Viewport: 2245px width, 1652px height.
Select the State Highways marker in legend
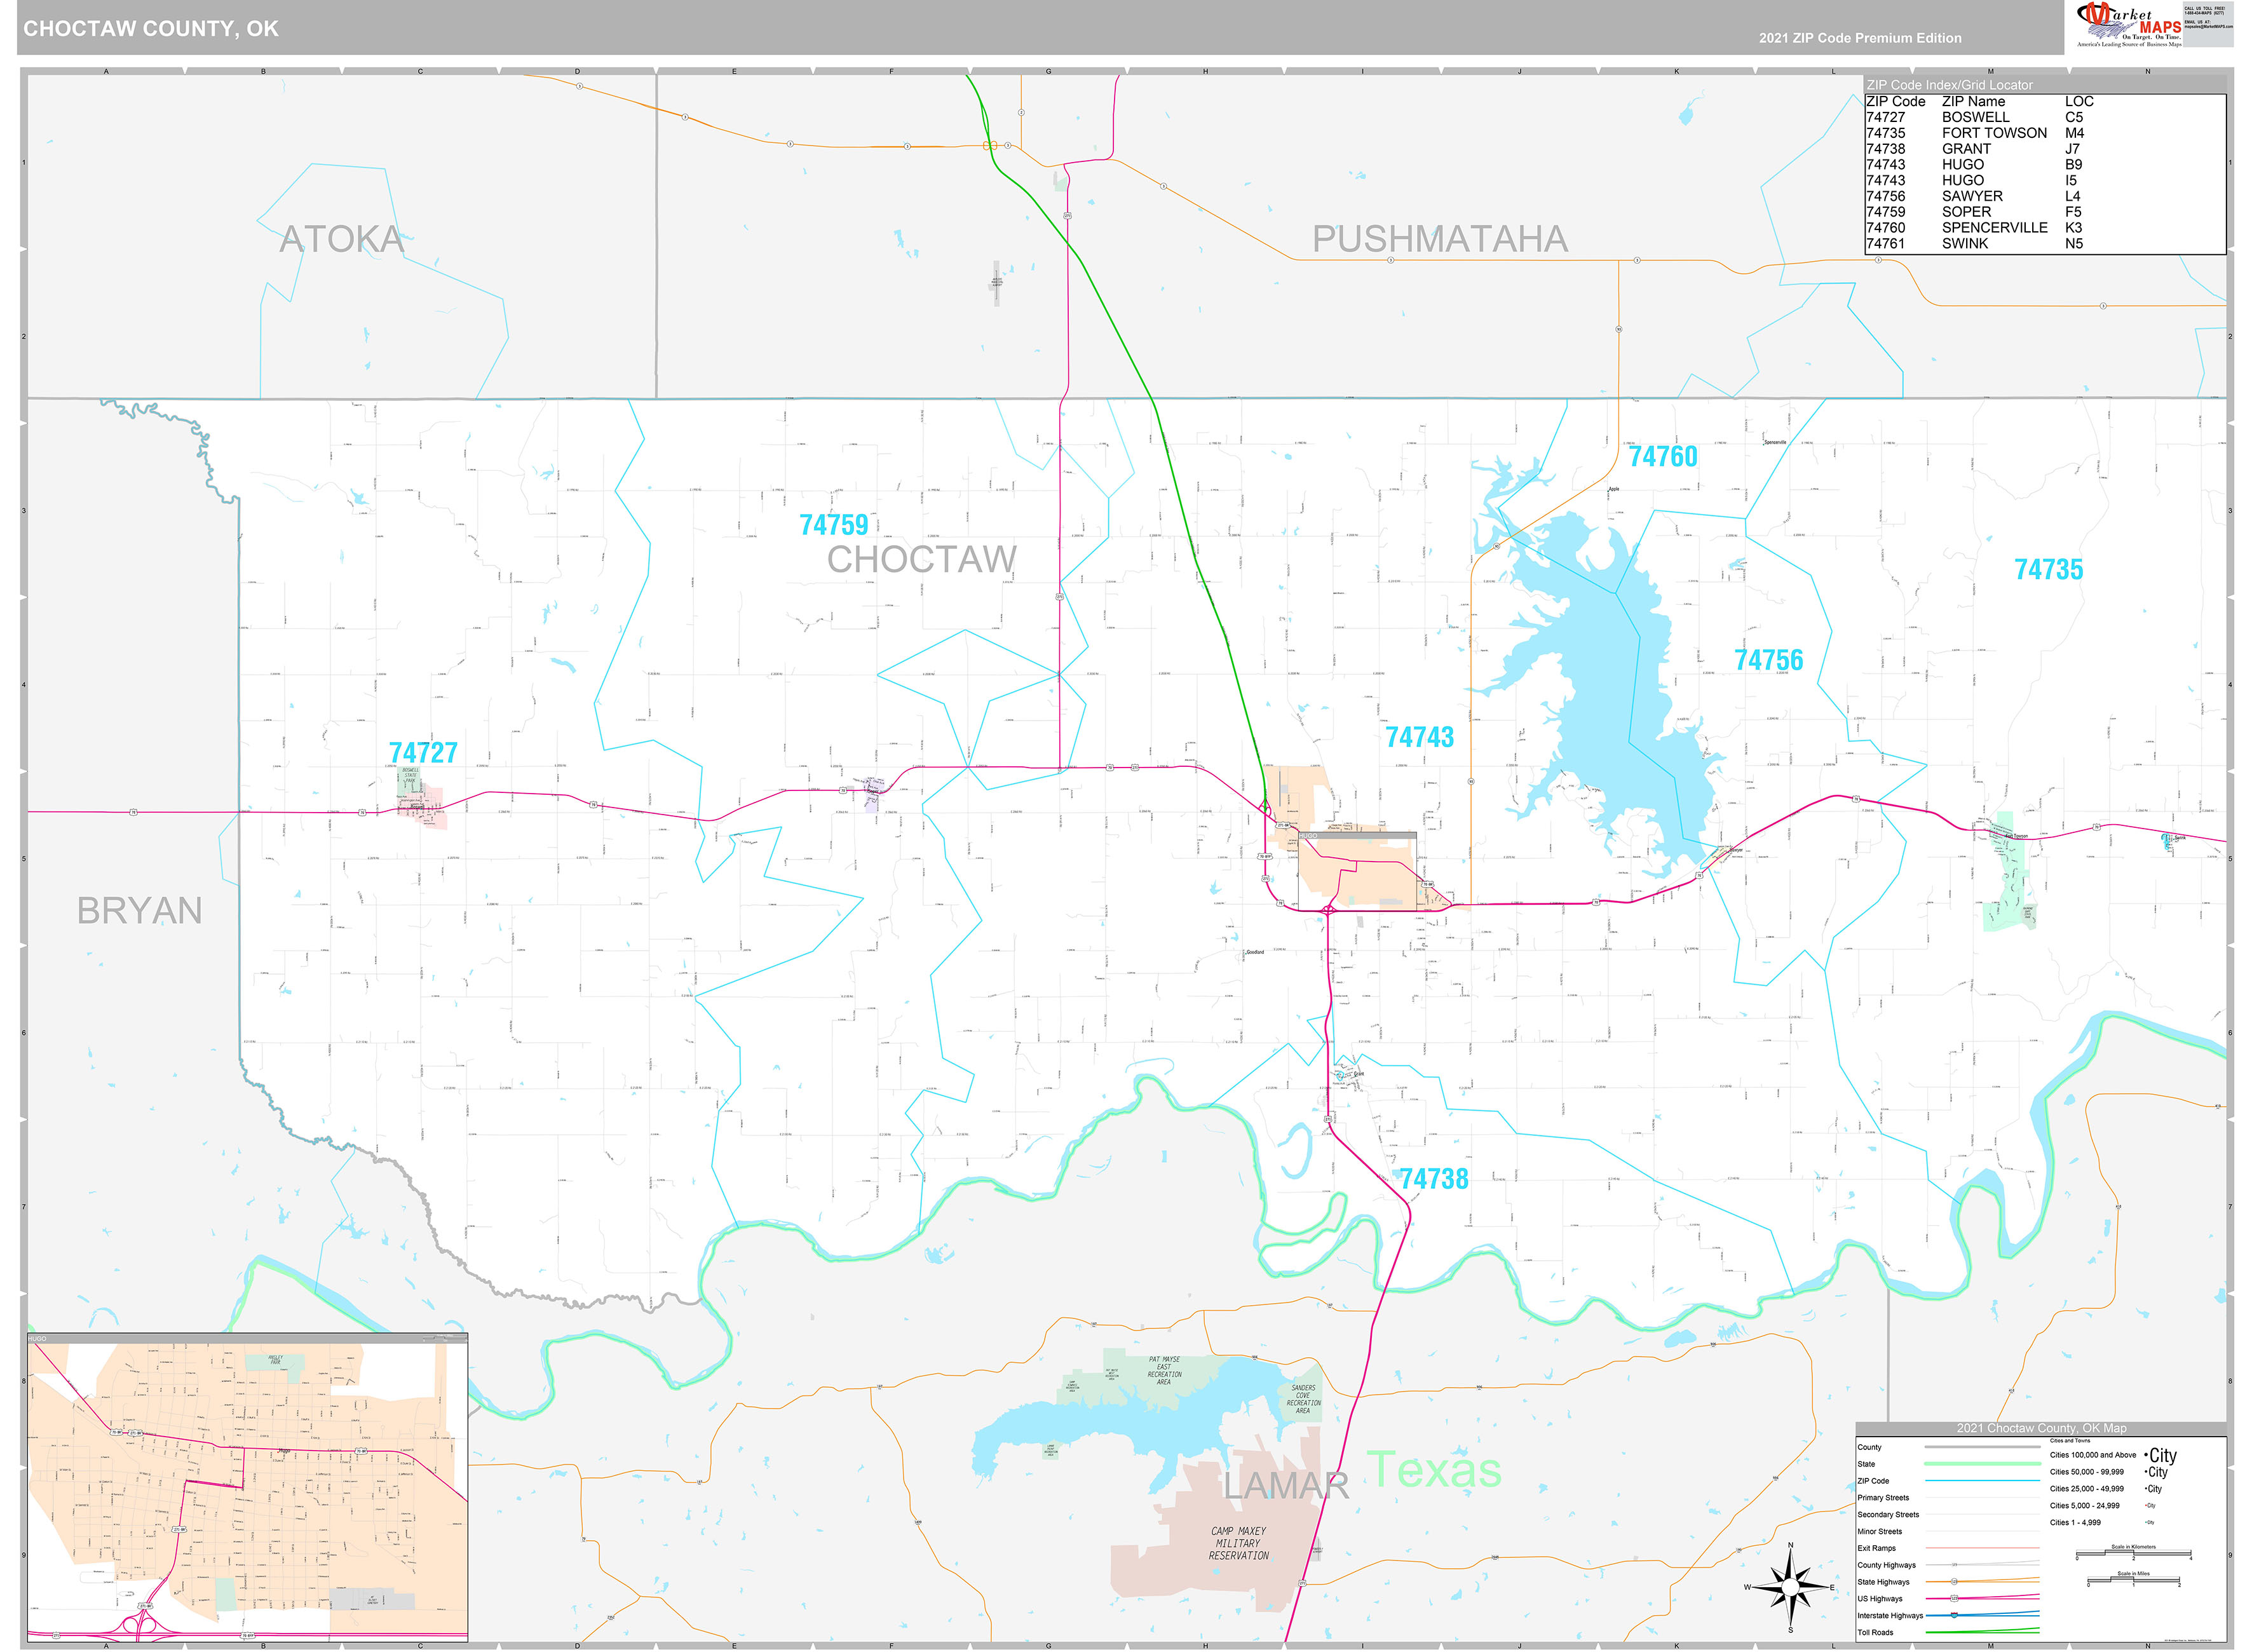[1954, 1582]
